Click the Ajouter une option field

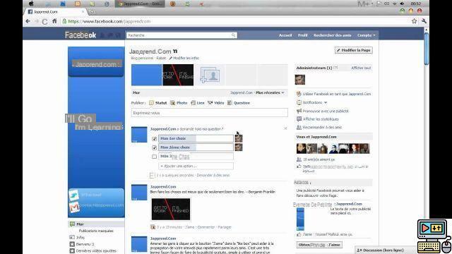[x=196, y=167]
